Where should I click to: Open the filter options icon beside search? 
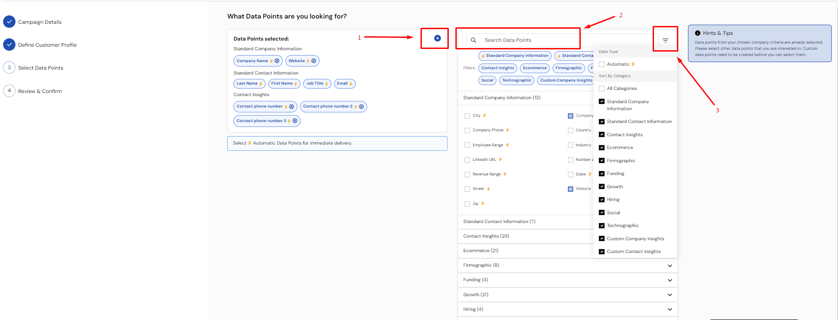pos(665,40)
